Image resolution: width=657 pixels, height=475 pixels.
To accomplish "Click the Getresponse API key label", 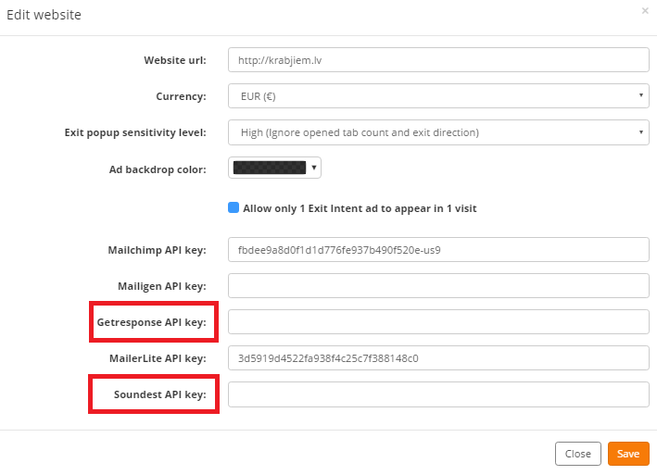I will pyautogui.click(x=152, y=322).
